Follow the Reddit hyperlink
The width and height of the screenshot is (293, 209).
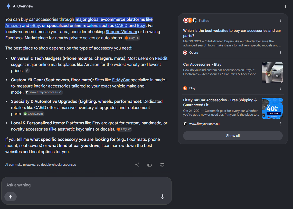161,58
